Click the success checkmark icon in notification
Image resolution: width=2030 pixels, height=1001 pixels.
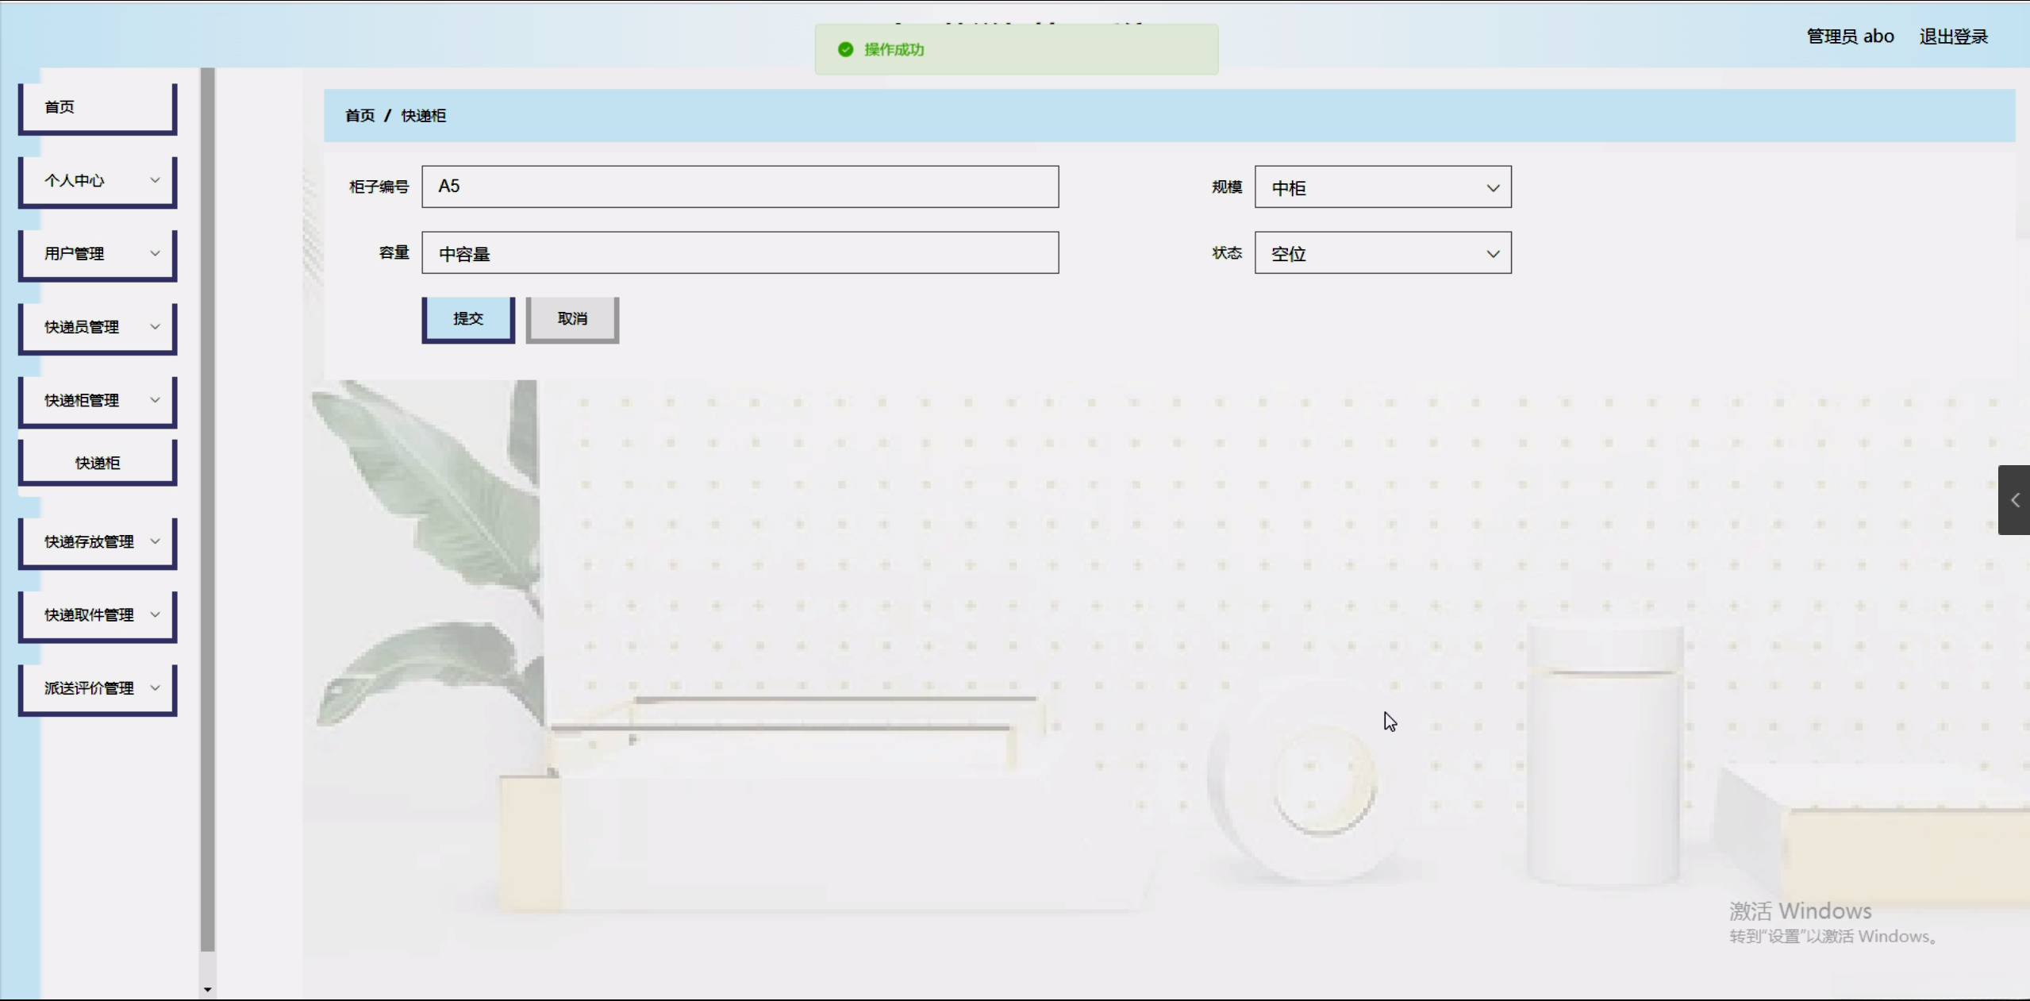point(845,49)
